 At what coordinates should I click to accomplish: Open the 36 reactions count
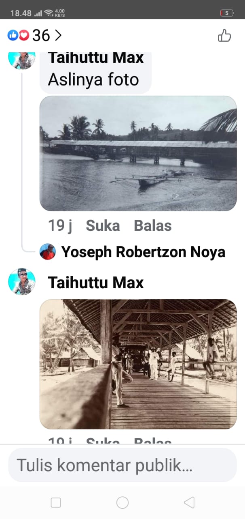pyautogui.click(x=41, y=36)
